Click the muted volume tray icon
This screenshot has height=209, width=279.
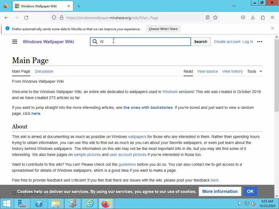tap(254, 204)
